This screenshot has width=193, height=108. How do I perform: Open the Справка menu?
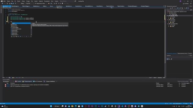click(56, 1)
